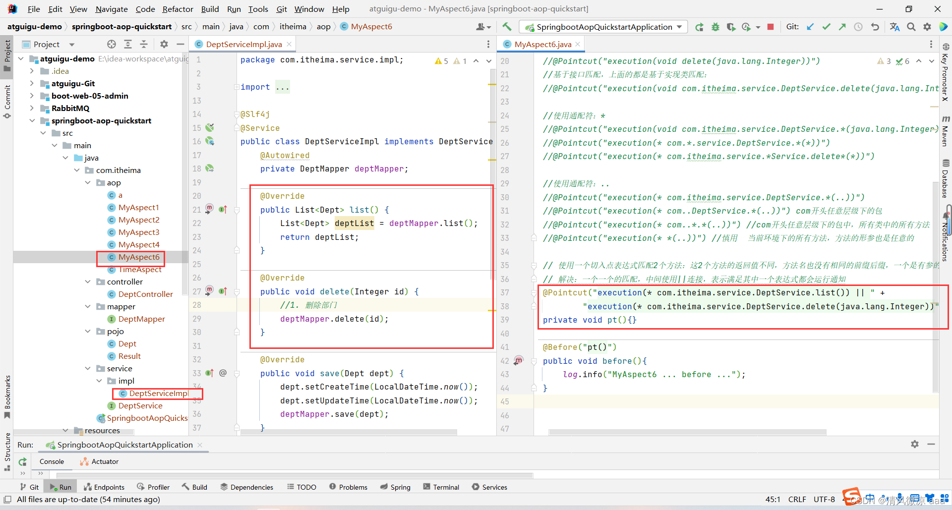The width and height of the screenshot is (952, 510).
Task: Open Project view mode dropdown arrow
Action: [x=72, y=45]
